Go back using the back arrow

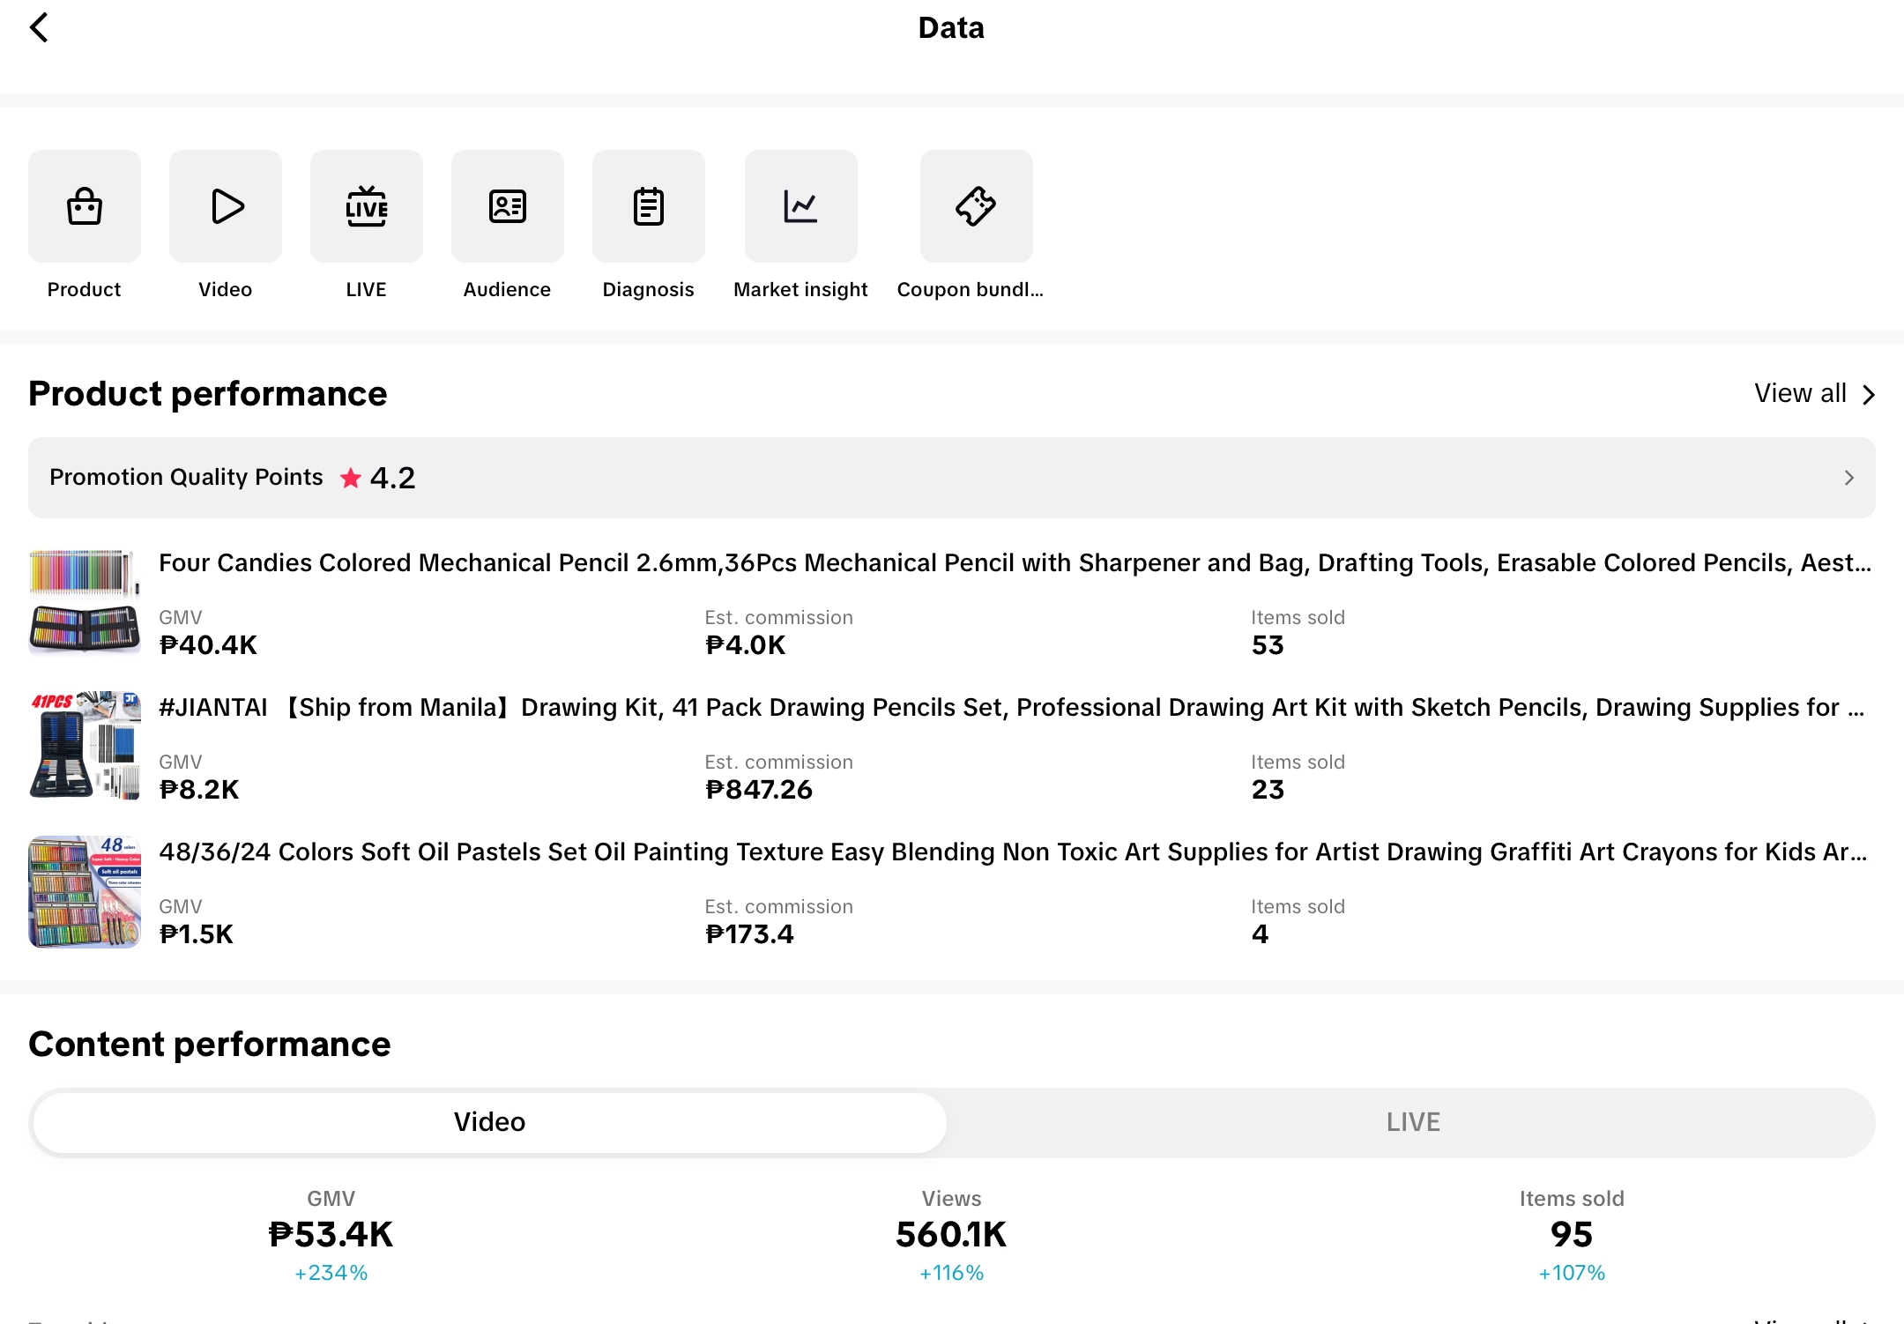tap(39, 27)
